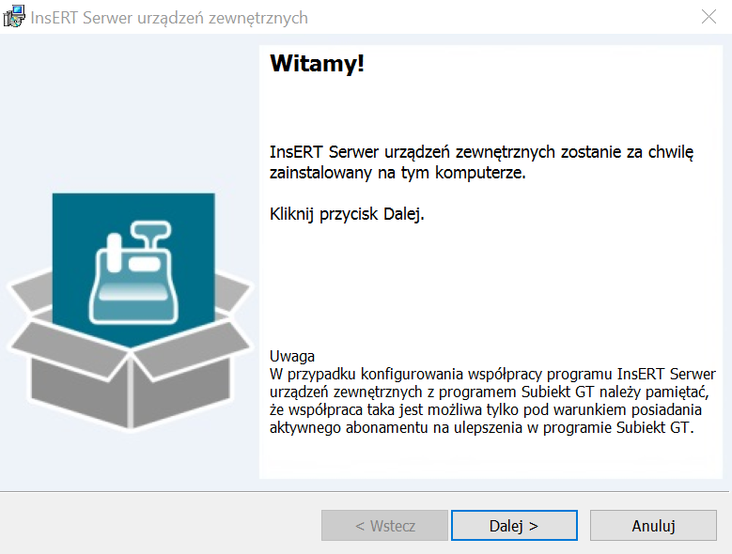The width and height of the screenshot is (732, 554).
Task: Click the greyed-out Wstecz button
Action: 384,526
